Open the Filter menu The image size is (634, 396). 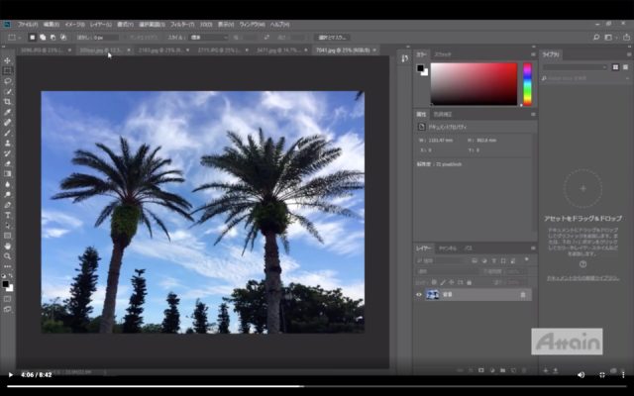pos(181,24)
